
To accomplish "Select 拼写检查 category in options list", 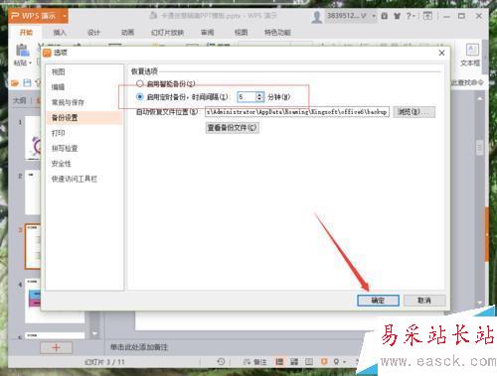I will [x=84, y=148].
